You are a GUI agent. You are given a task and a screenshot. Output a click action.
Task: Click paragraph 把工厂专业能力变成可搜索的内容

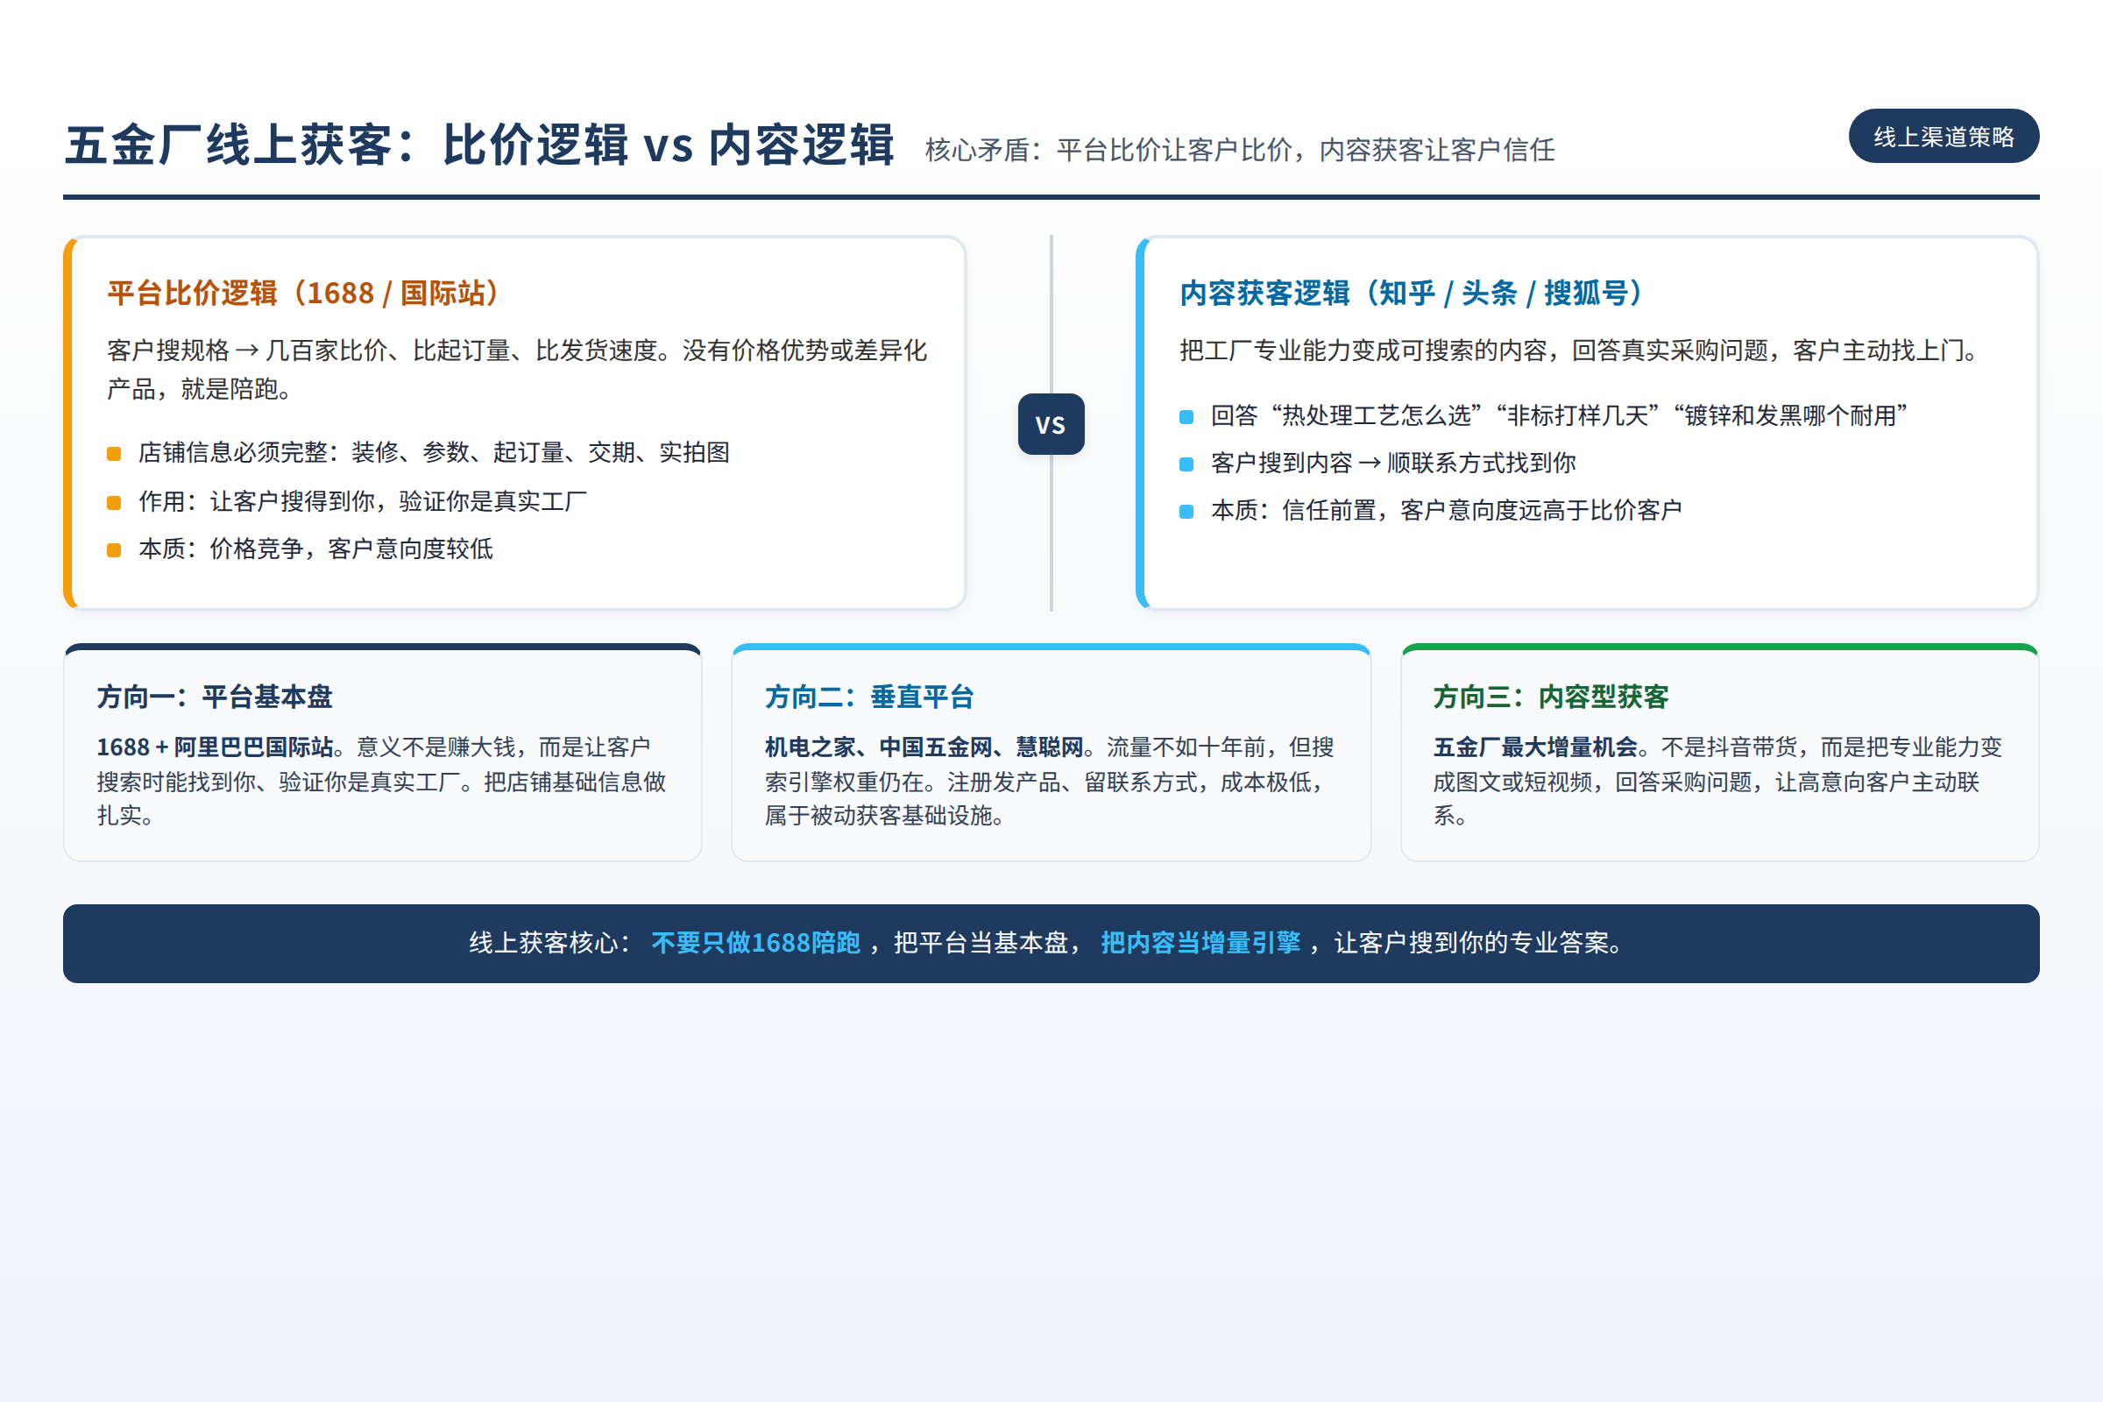pyautogui.click(x=1580, y=350)
